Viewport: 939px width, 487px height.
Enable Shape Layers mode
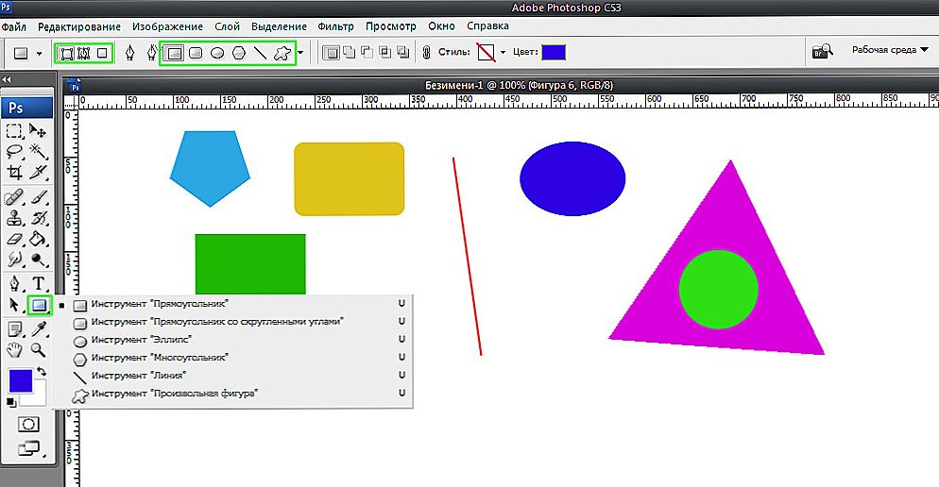pos(66,53)
